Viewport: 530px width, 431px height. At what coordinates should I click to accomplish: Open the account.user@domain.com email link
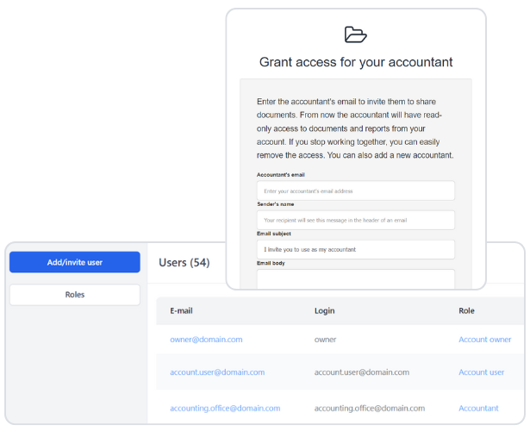pyautogui.click(x=217, y=372)
